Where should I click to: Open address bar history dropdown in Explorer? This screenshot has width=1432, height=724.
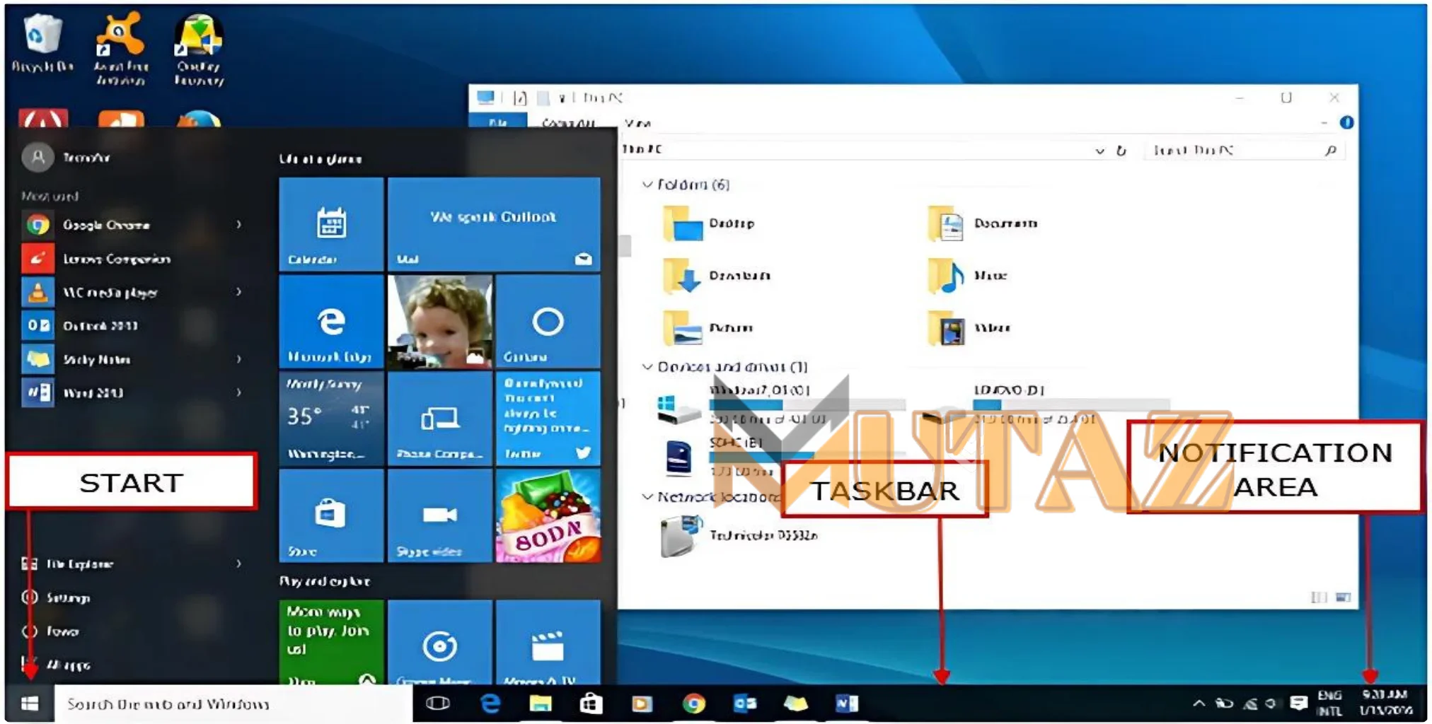1099,151
